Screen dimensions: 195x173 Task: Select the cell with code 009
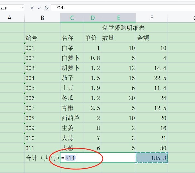(x=42, y=128)
